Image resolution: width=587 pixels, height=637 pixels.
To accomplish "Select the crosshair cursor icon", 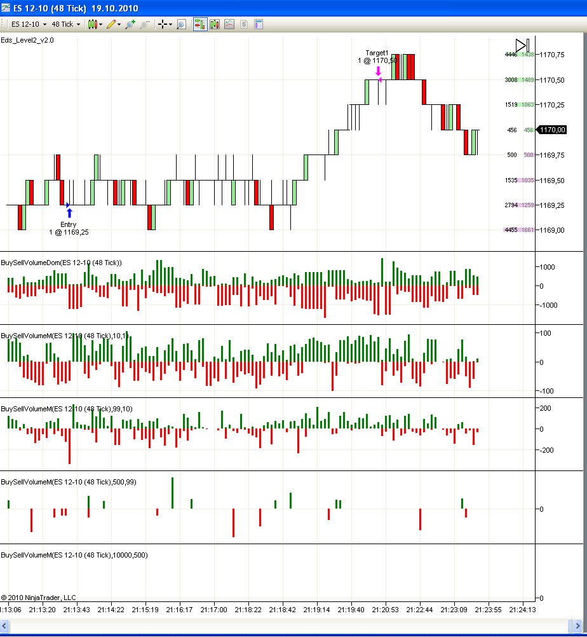I will [x=163, y=25].
